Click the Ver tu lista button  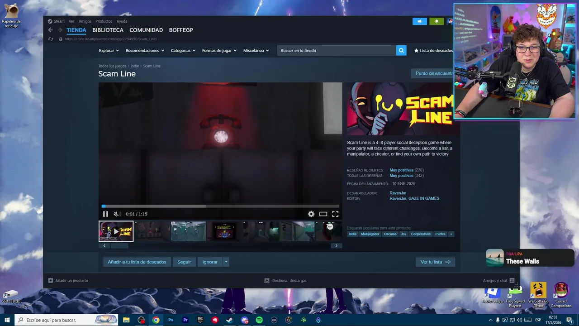pyautogui.click(x=436, y=262)
